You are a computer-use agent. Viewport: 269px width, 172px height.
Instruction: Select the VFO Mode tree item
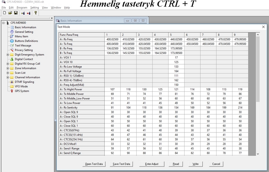(x=21, y=87)
